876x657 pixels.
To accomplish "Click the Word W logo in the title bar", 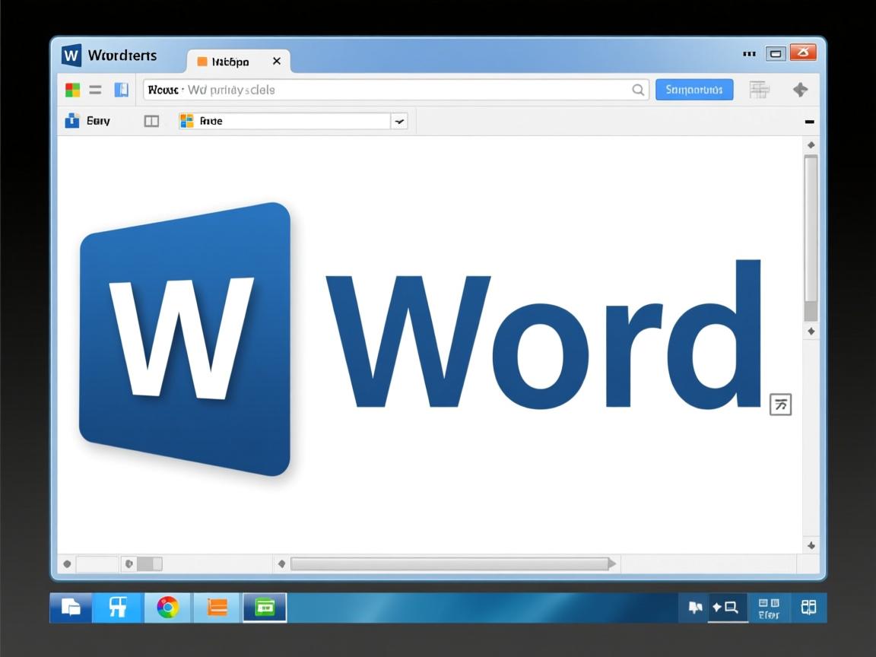I will pyautogui.click(x=72, y=55).
